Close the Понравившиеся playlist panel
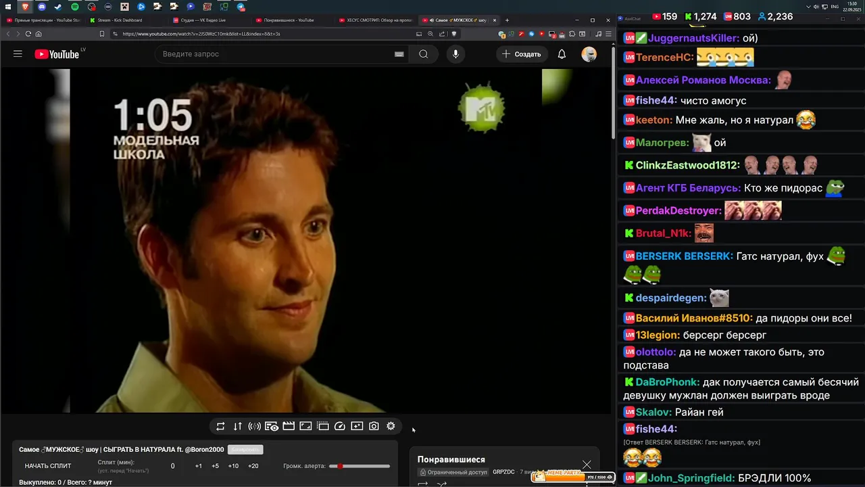The width and height of the screenshot is (865, 487). (587, 465)
